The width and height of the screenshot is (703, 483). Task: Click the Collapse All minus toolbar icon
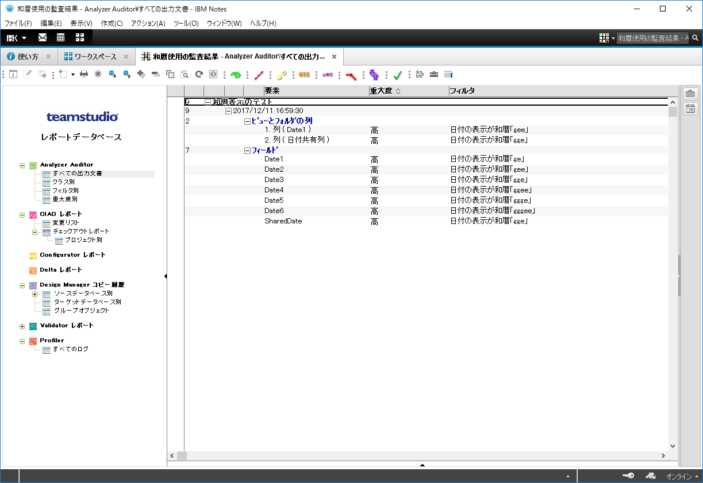[155, 74]
